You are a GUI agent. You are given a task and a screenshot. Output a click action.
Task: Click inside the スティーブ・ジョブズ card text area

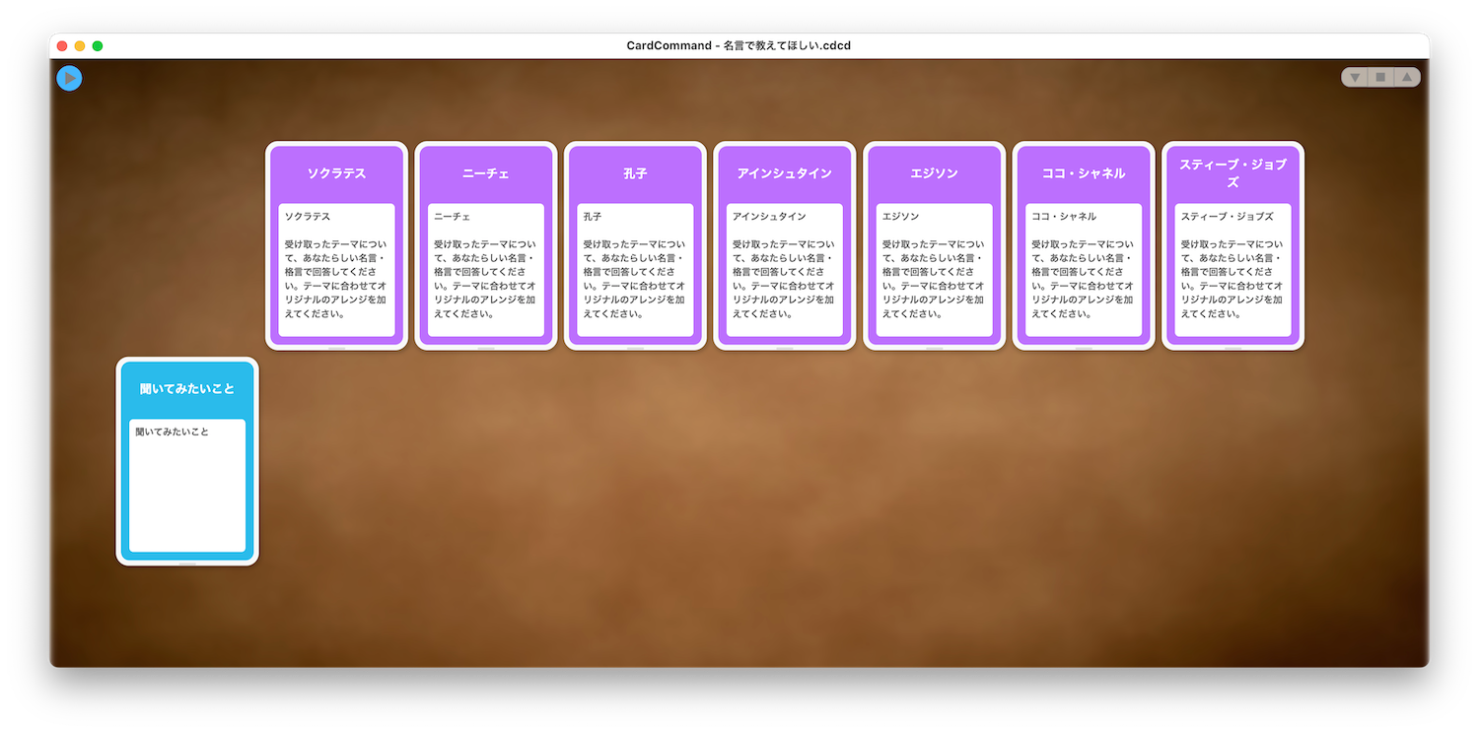[1233, 270]
